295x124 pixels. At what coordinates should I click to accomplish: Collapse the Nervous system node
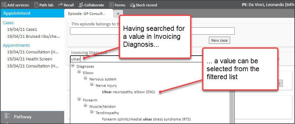pos(85,78)
